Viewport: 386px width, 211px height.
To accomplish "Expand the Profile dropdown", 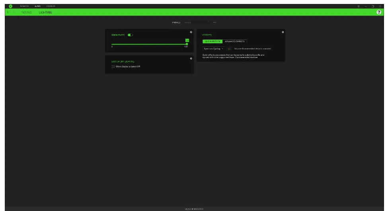I will coord(197,22).
